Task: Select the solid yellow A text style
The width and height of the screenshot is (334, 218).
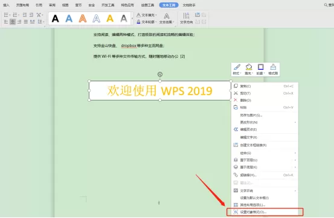Action: tap(110, 19)
